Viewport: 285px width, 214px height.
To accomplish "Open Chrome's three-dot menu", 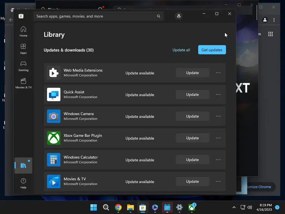I will click(274, 20).
